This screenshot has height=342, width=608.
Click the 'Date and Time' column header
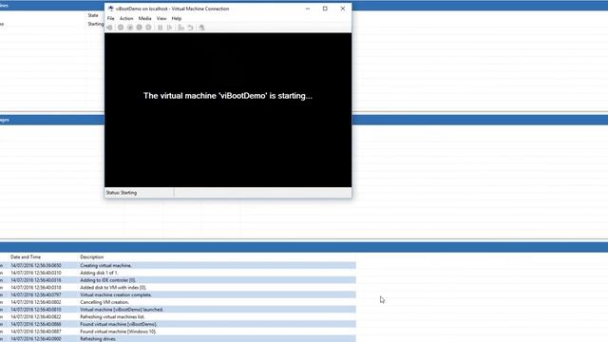tap(26, 257)
